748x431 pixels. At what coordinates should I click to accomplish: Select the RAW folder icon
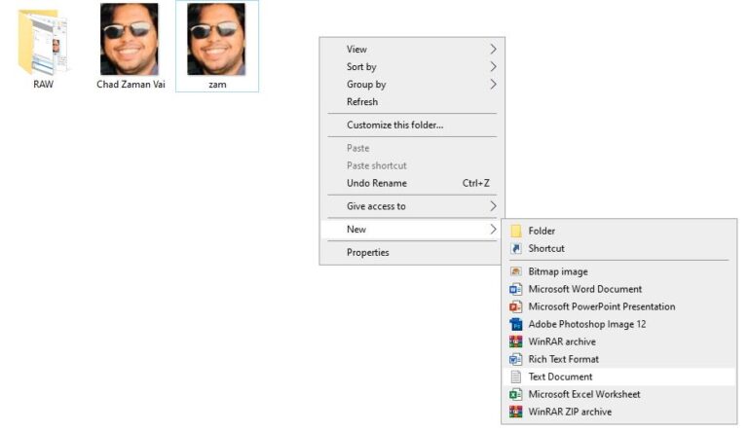pyautogui.click(x=43, y=41)
